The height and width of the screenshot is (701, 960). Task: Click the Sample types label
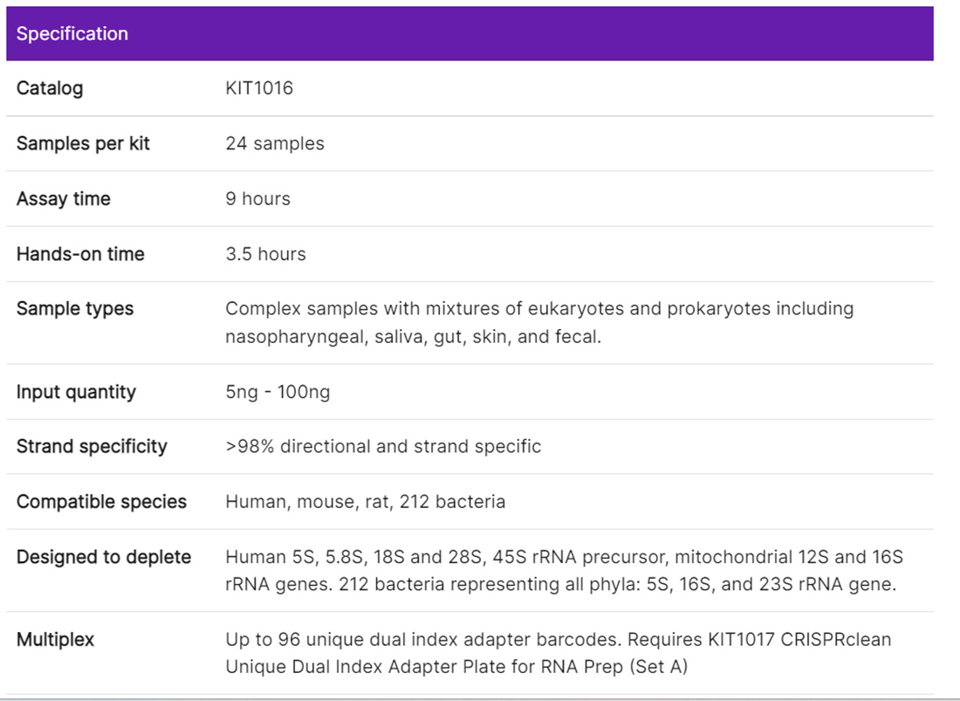tap(75, 308)
